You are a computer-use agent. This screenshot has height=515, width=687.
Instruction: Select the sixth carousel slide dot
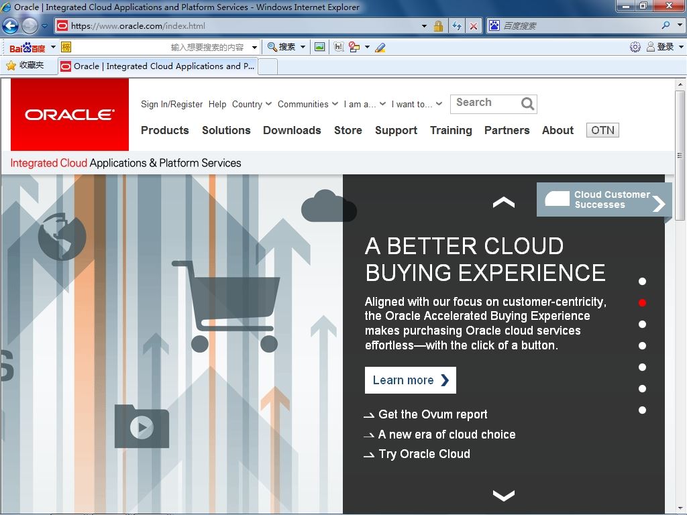point(642,388)
